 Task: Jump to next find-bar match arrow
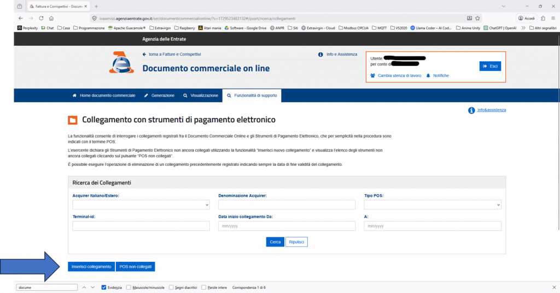(x=93, y=287)
